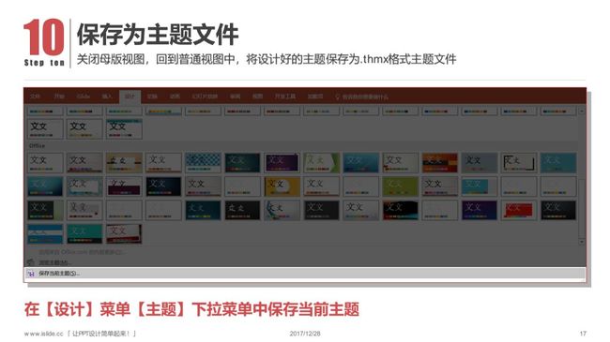
Task: Select the white theme with black corner frame
Action: (x=519, y=162)
